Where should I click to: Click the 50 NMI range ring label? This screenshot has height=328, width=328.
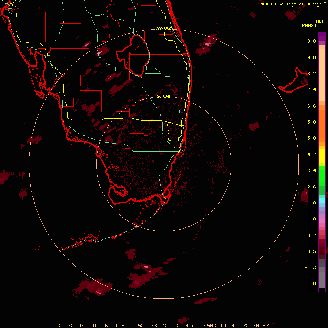(x=164, y=96)
